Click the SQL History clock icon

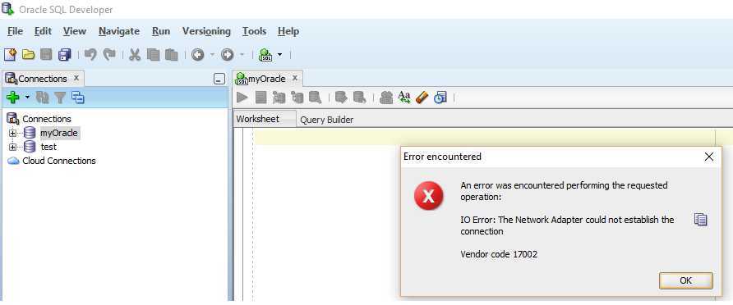tap(440, 97)
